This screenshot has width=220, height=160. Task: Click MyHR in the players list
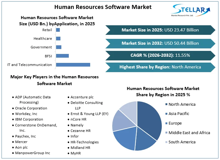click(74, 153)
